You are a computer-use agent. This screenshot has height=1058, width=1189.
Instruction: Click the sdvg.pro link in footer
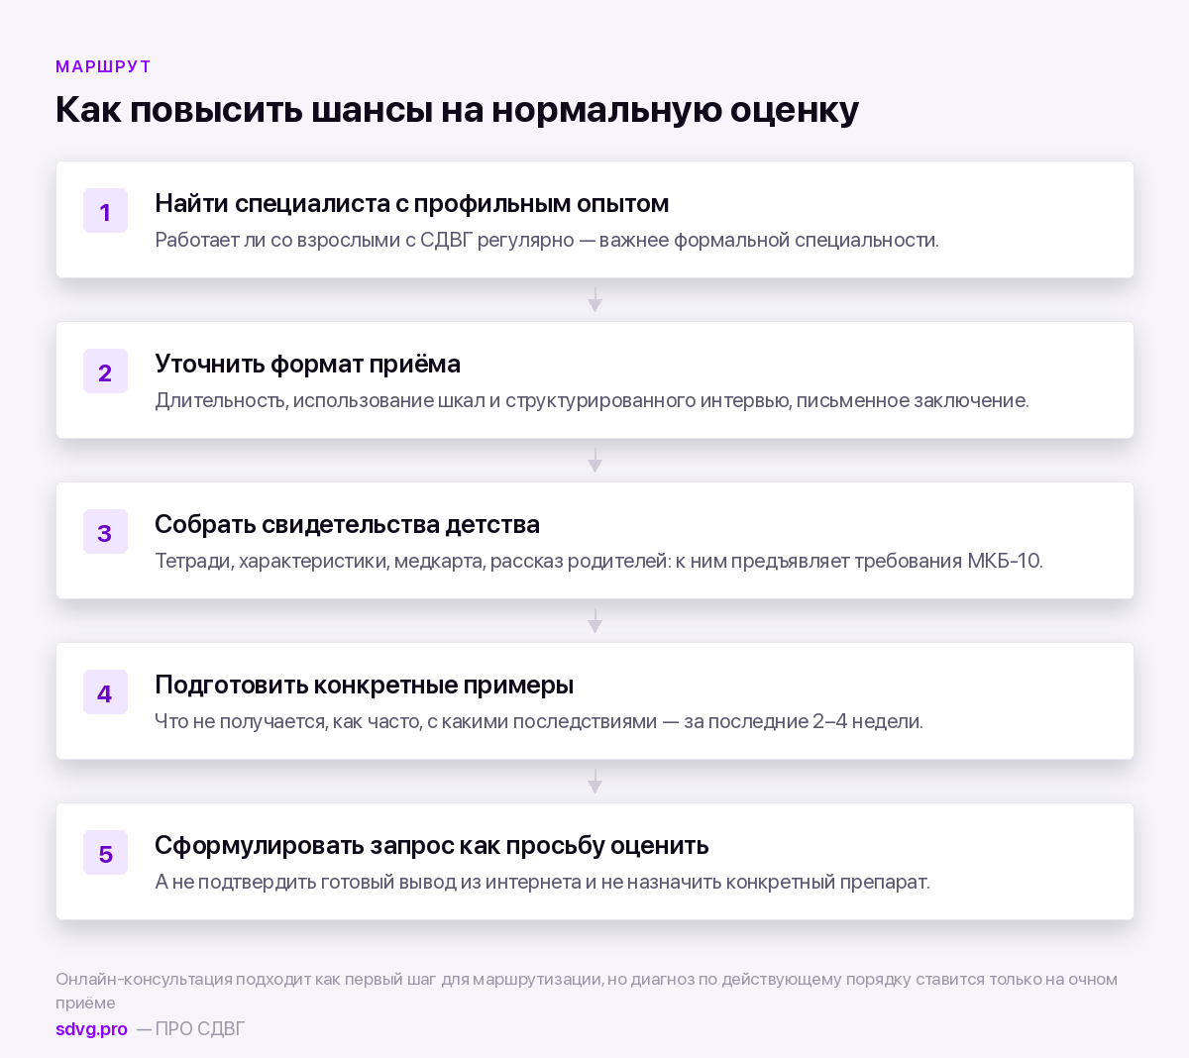pyautogui.click(x=91, y=1028)
